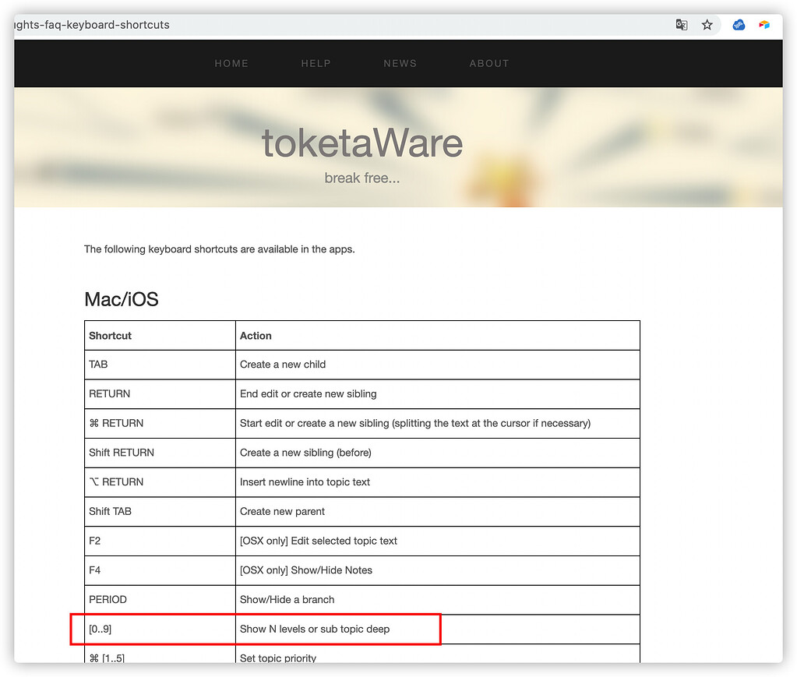The height and width of the screenshot is (677, 797).
Task: Click the toketaWare site title
Action: coord(362,143)
